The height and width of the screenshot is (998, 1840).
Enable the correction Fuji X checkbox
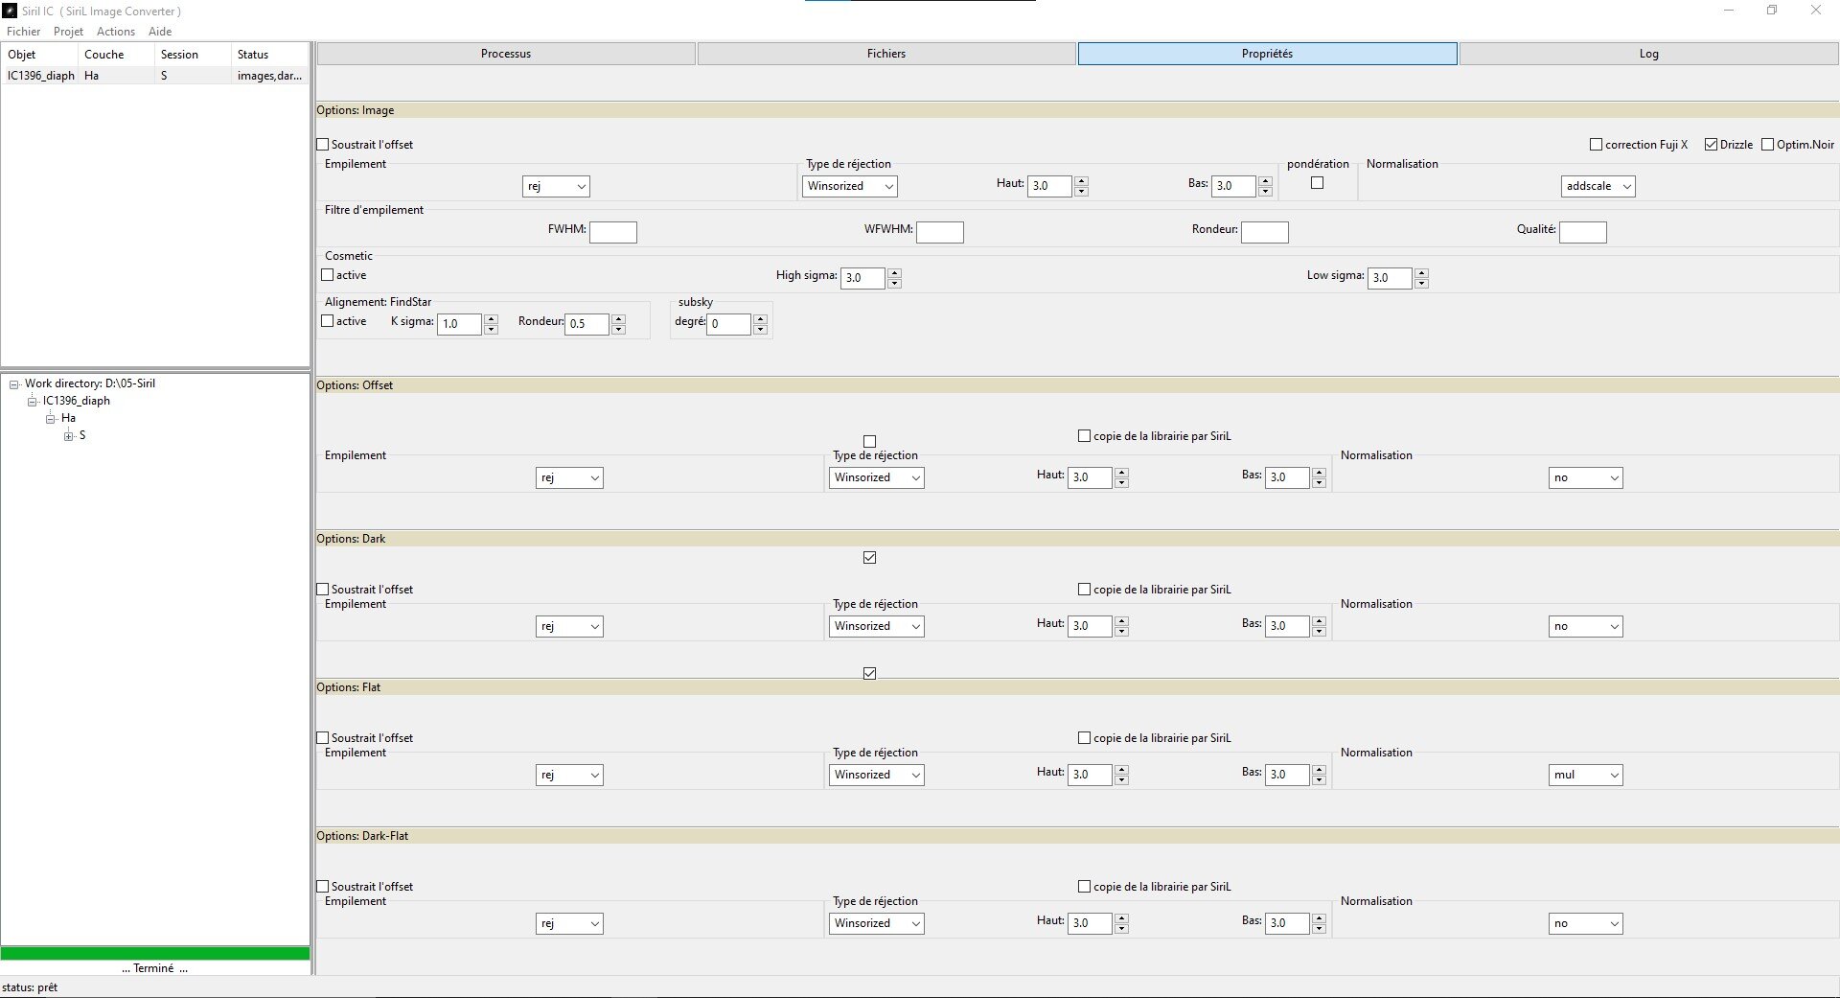click(x=1596, y=145)
